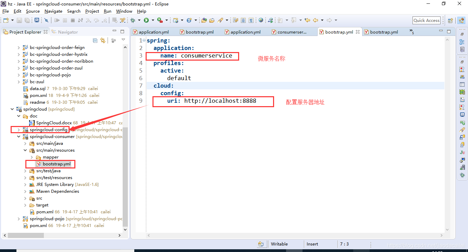Toggle Block Selection Mode in the toolbar
This screenshot has height=252, width=468.
click(x=243, y=21)
